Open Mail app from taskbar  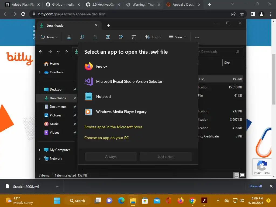157,201
